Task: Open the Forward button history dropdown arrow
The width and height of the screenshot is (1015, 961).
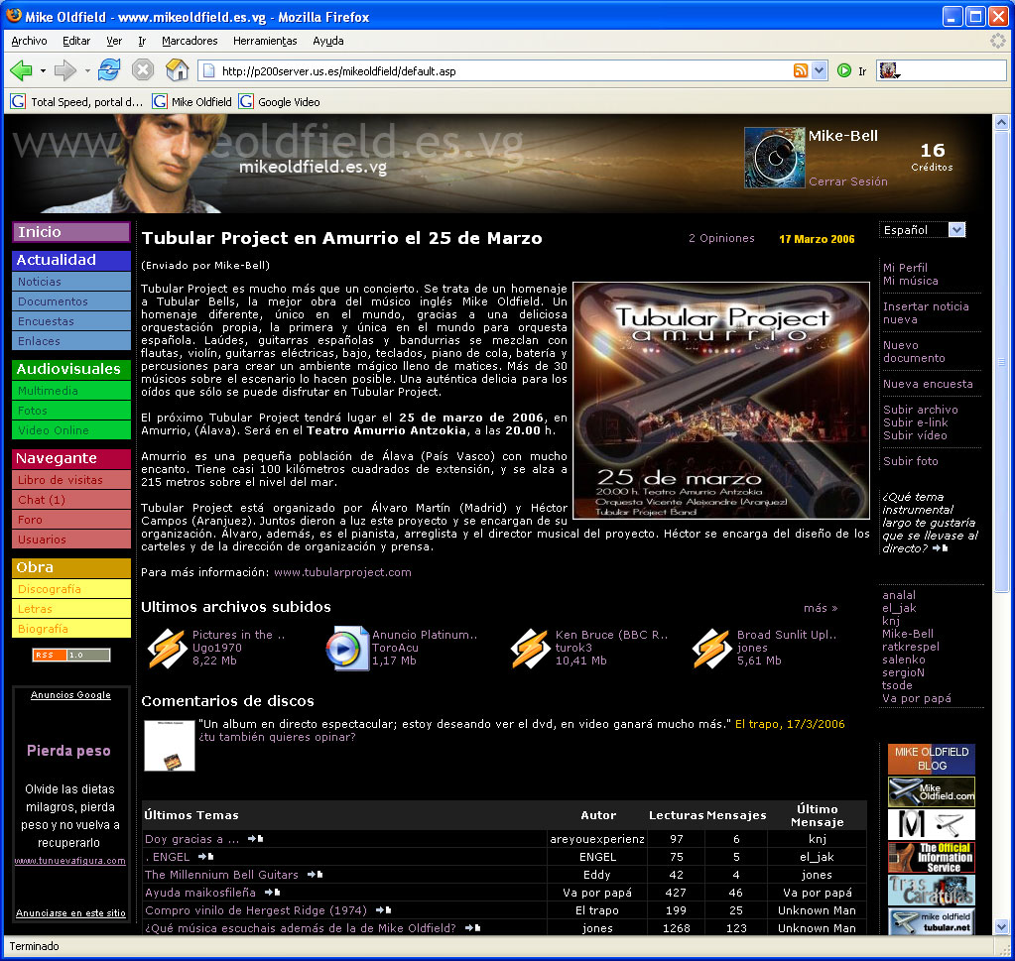Action: point(86,70)
